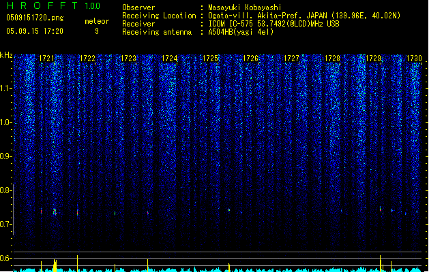The width and height of the screenshot is (429, 272).
Task: Click the 1727 time marker
Action: point(292,58)
